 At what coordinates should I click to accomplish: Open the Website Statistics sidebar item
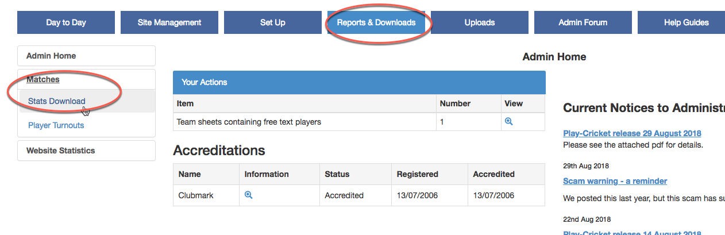[x=86, y=151]
